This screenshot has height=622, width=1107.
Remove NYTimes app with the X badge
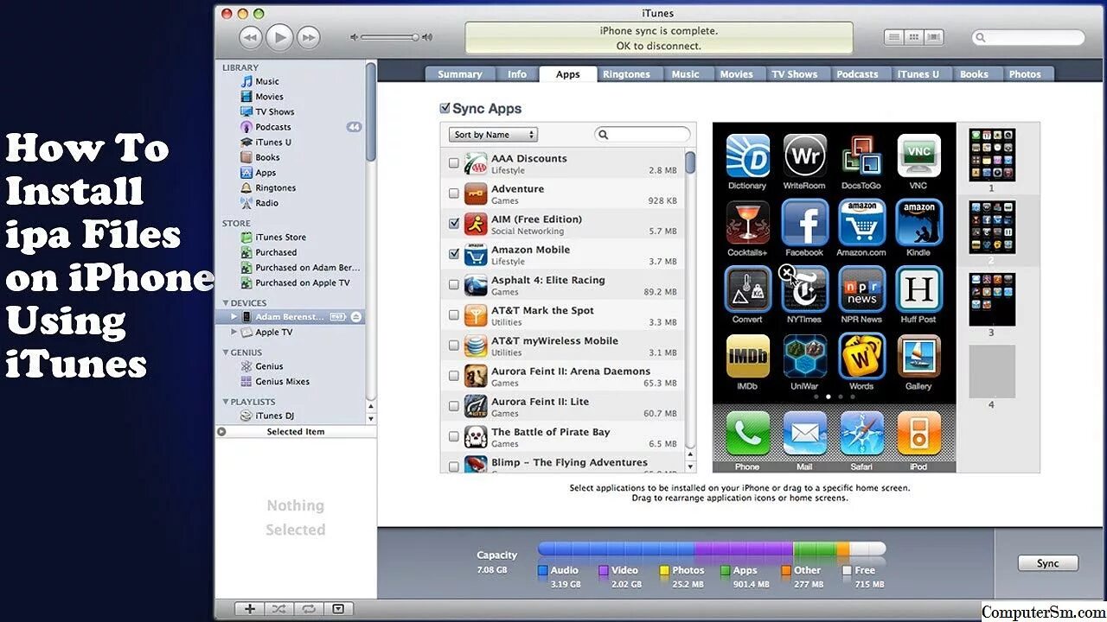(786, 273)
